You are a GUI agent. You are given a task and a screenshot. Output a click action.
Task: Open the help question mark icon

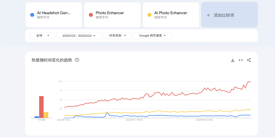[77, 60]
